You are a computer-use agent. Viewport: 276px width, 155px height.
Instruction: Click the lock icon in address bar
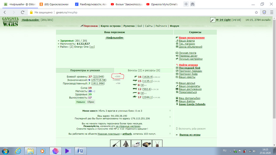point(31,12)
